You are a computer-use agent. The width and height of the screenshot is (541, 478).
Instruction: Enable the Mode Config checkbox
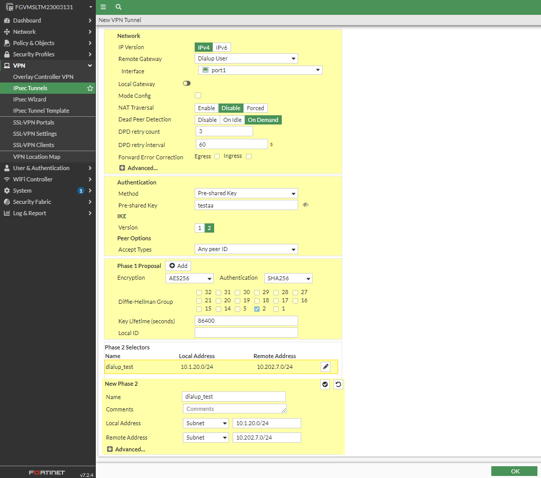[198, 95]
